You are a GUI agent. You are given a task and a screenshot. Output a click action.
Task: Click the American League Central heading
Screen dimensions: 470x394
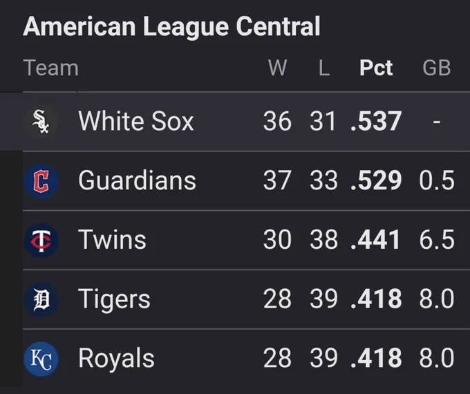point(171,27)
